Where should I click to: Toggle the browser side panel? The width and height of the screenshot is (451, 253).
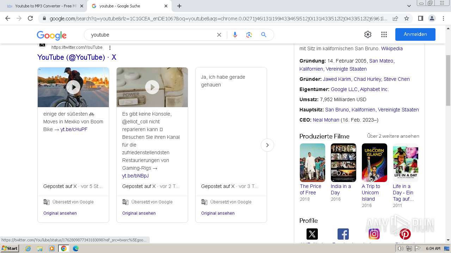click(x=420, y=18)
